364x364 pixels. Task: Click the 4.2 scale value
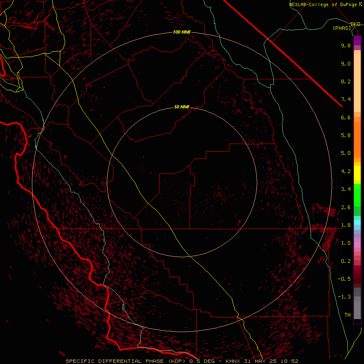point(346,171)
